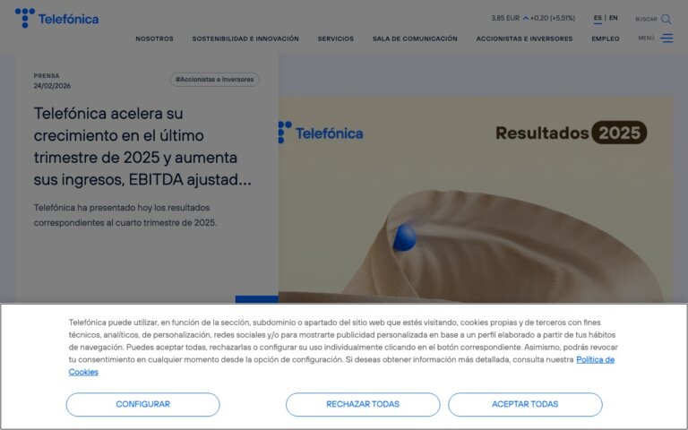Switch the site language to EN
688x430 pixels.
tap(614, 18)
